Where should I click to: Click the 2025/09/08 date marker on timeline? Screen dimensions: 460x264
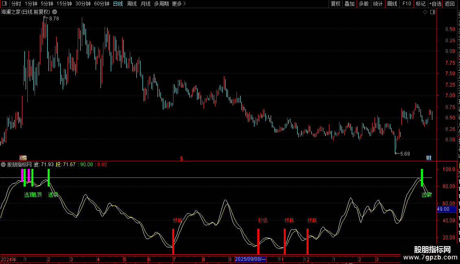[x=250, y=259]
